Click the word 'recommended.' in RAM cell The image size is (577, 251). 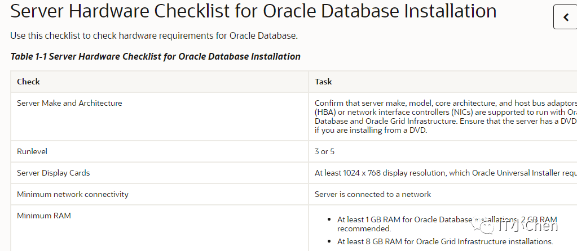pyautogui.click(x=364, y=229)
